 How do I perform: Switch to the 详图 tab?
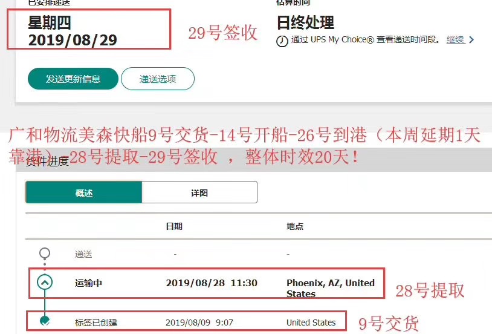coord(199,192)
